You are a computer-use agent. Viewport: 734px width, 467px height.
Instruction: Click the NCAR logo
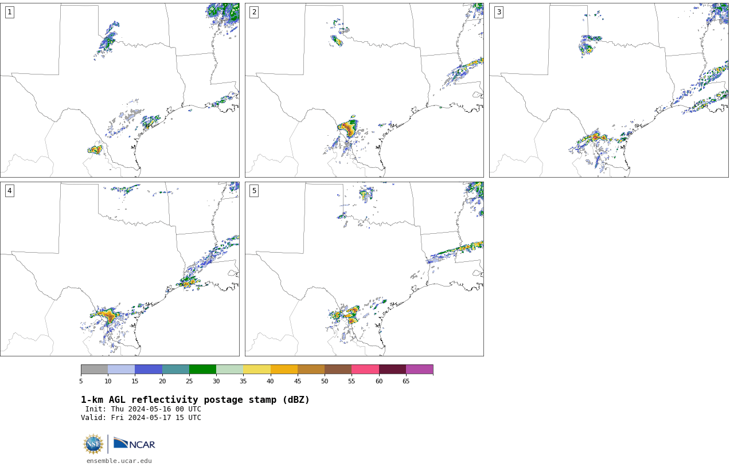(134, 444)
